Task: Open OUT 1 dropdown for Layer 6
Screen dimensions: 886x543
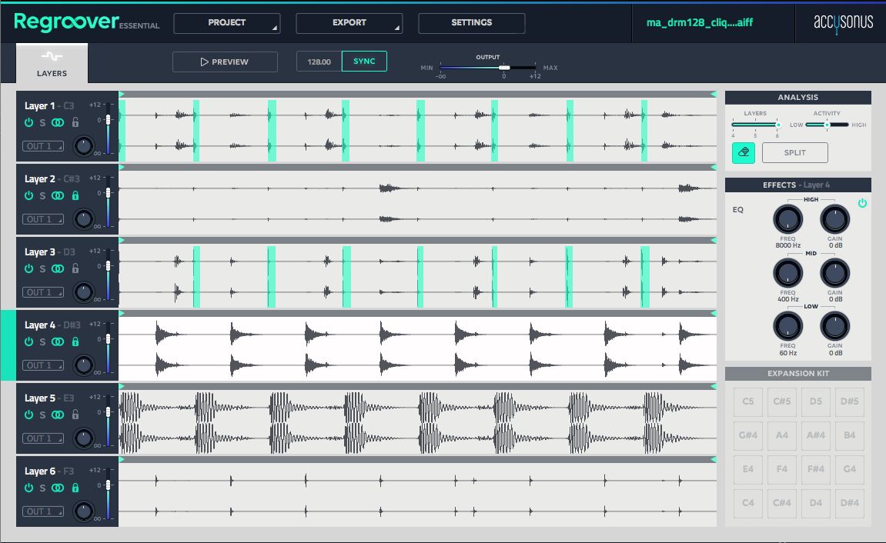Action: [43, 511]
